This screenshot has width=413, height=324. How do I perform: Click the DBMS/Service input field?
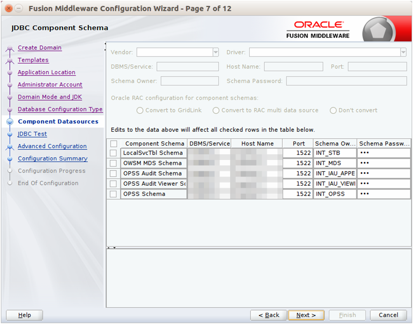(188, 67)
